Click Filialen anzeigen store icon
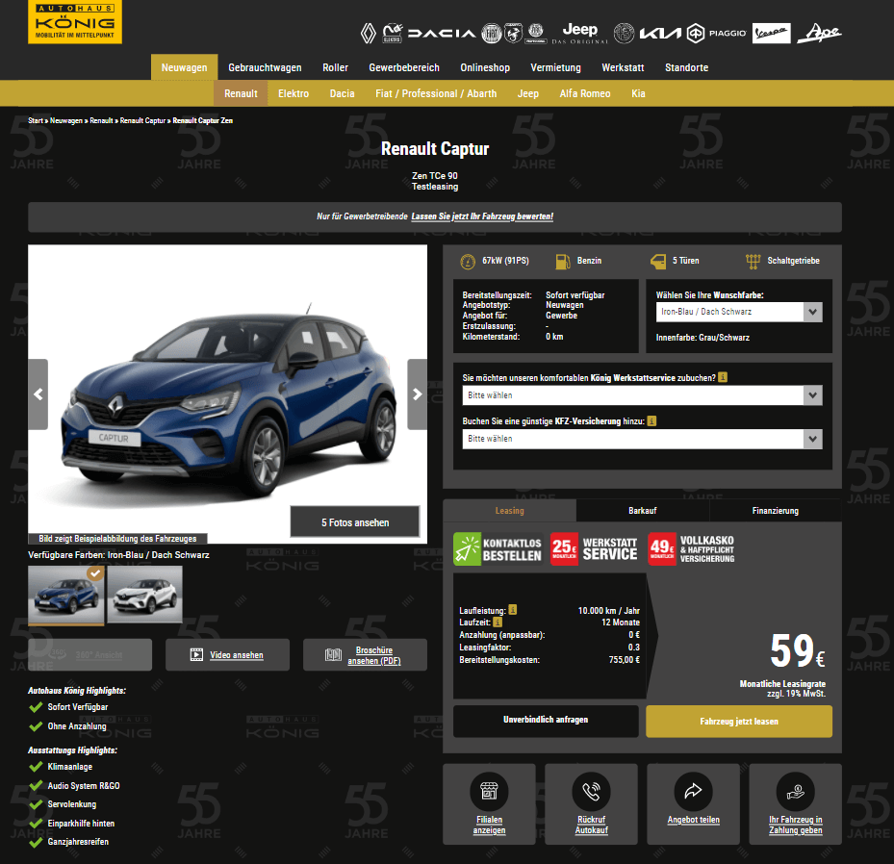Image resolution: width=894 pixels, height=864 pixels. (x=489, y=791)
